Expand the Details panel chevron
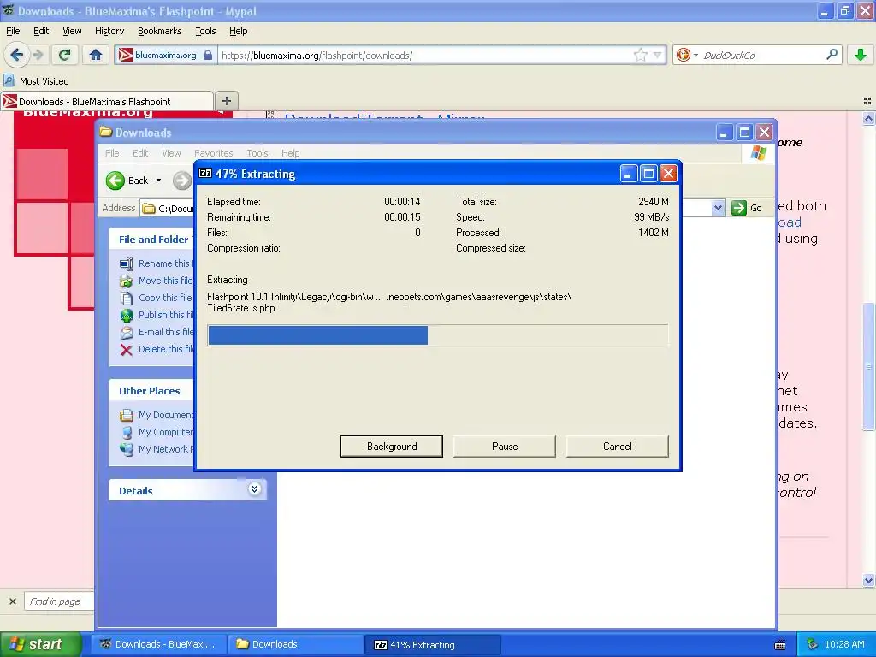 coord(254,489)
